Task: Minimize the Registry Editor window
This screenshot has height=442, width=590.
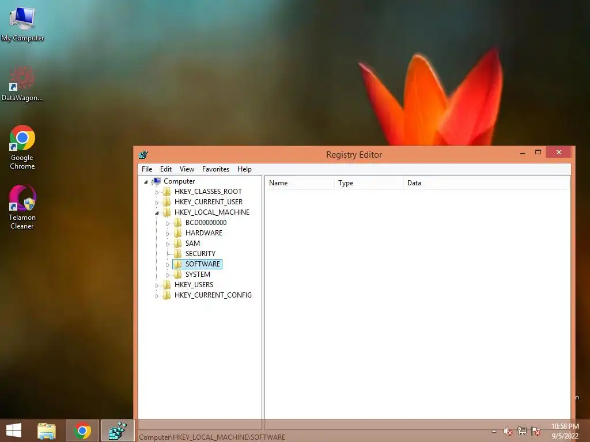Action: [522, 153]
